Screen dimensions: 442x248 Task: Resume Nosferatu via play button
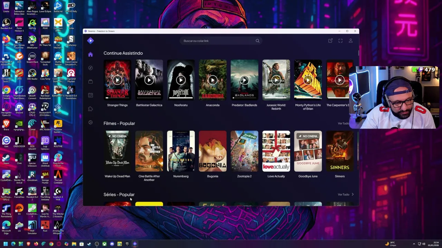tap(181, 80)
